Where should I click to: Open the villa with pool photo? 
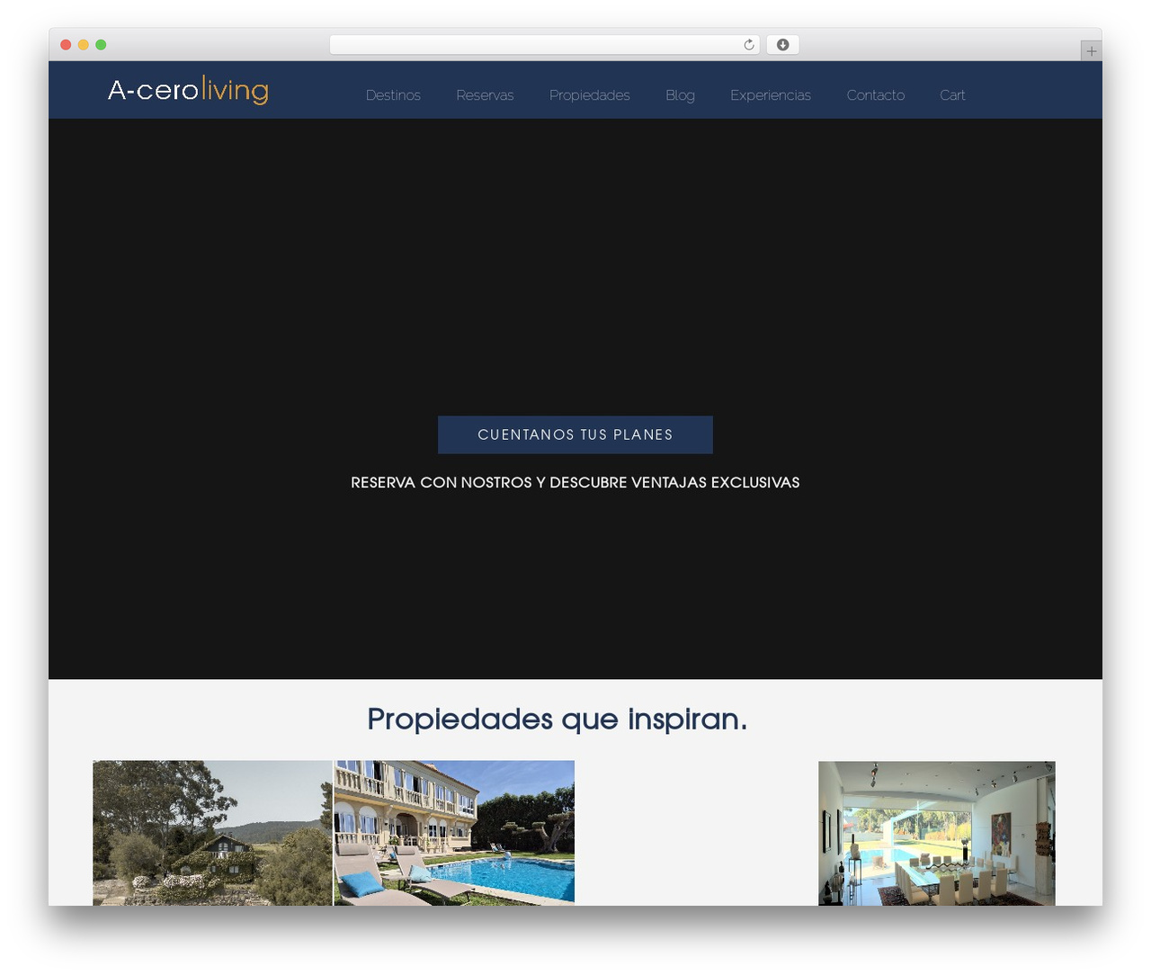[x=454, y=833]
